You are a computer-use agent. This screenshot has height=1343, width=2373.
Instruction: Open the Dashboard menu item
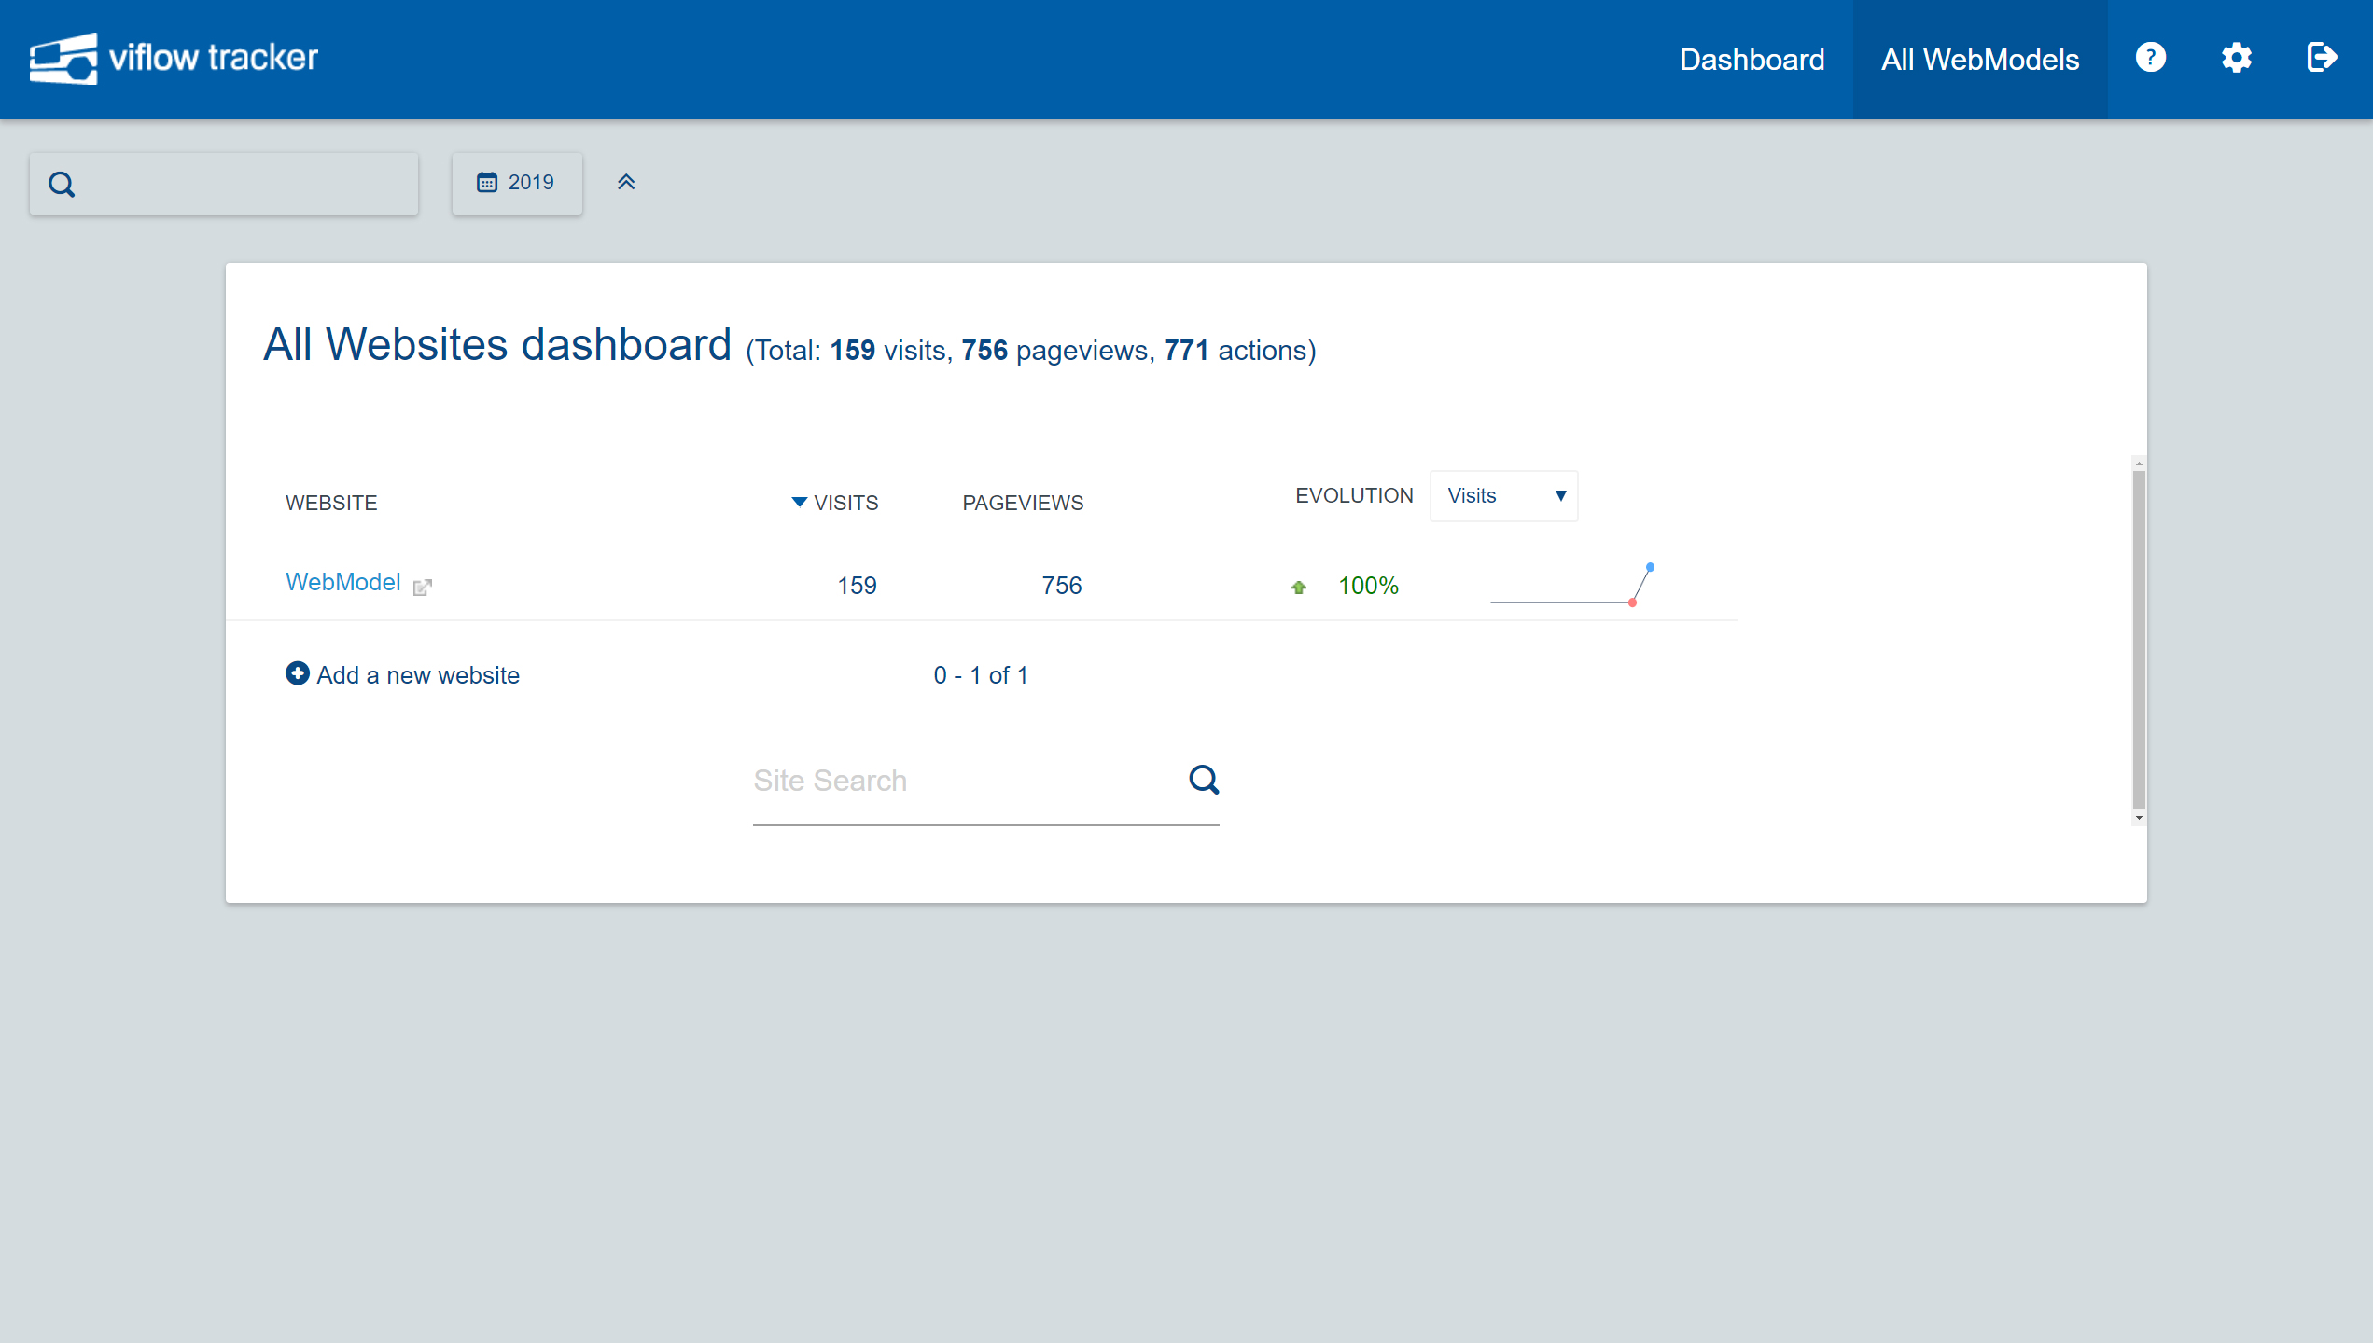click(x=1752, y=59)
